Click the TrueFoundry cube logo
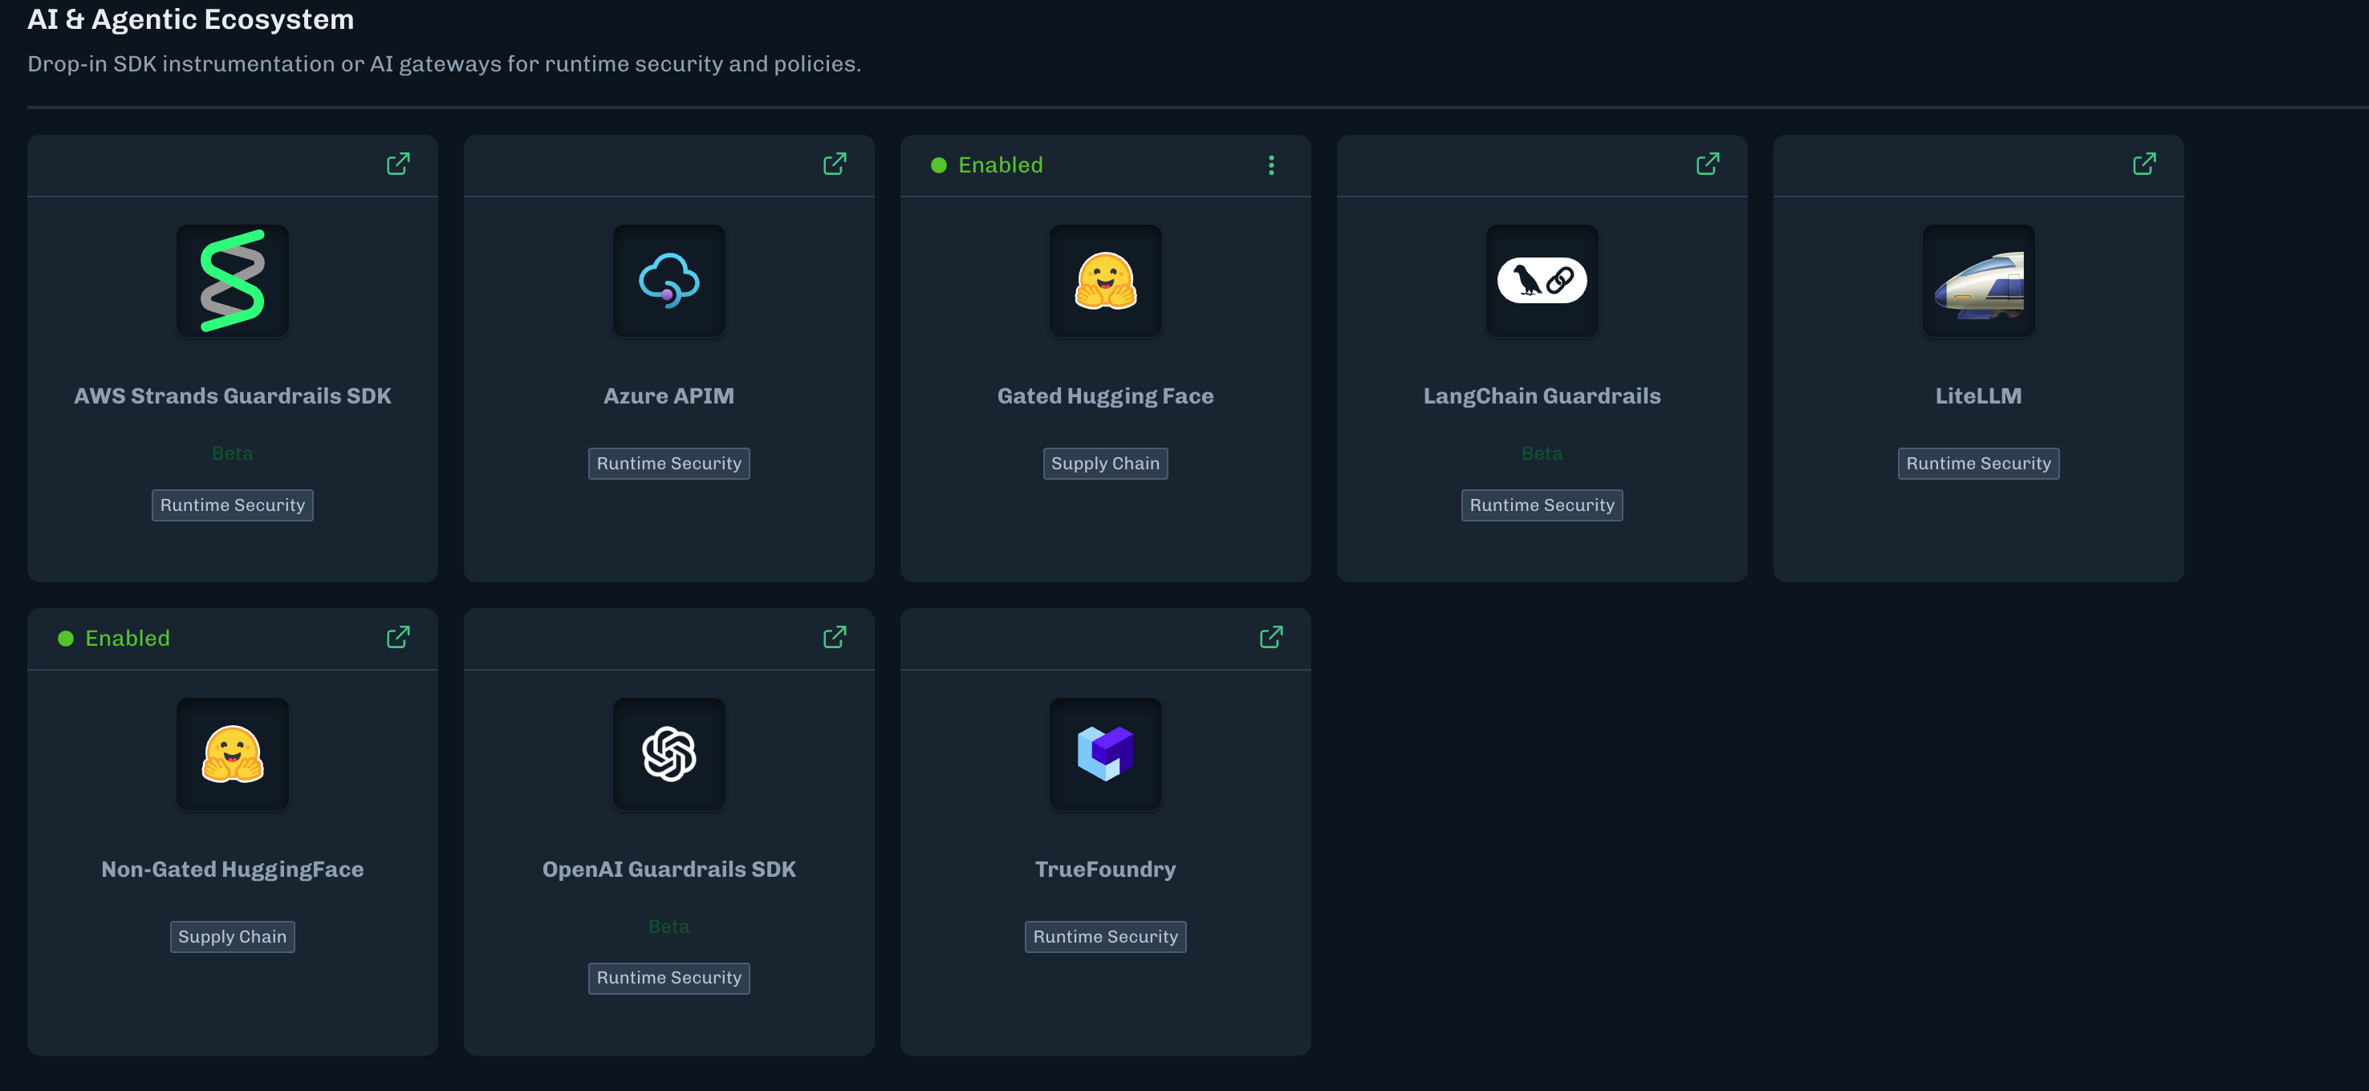This screenshot has width=2369, height=1091. pyautogui.click(x=1105, y=755)
